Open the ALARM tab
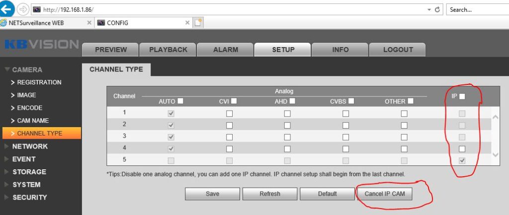The image size is (509, 215). [x=225, y=50]
